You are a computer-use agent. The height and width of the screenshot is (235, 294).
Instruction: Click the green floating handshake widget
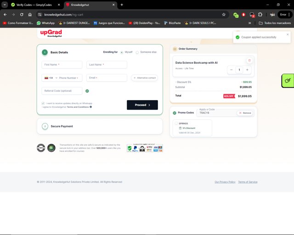click(x=288, y=81)
